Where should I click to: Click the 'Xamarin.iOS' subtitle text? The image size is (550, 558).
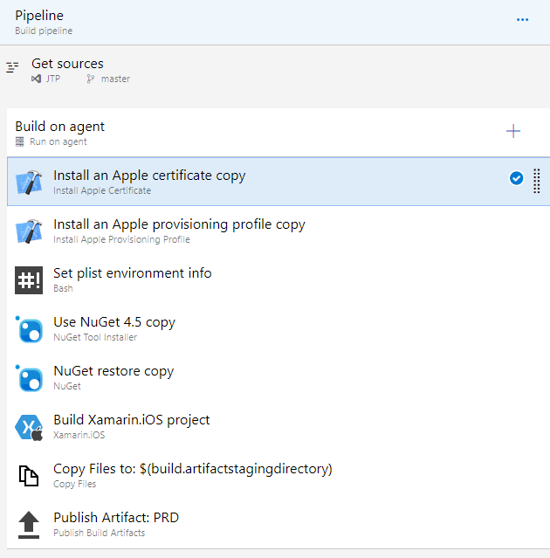(x=79, y=435)
